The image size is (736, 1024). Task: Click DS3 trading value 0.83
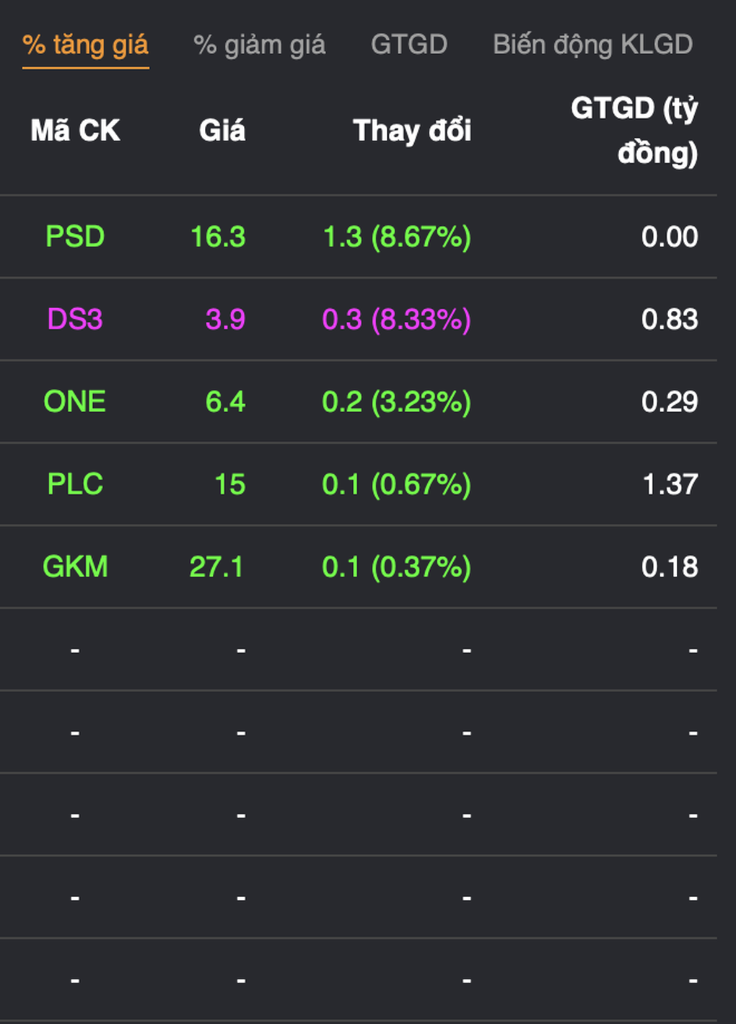coord(670,319)
